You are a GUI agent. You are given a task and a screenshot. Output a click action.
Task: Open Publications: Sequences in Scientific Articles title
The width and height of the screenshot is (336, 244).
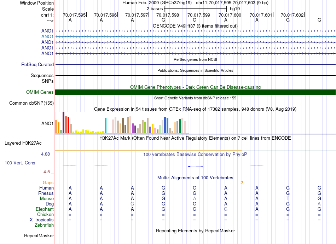[x=195, y=70]
